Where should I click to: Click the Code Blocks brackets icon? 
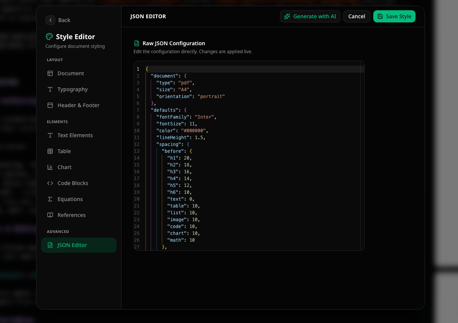(50, 183)
